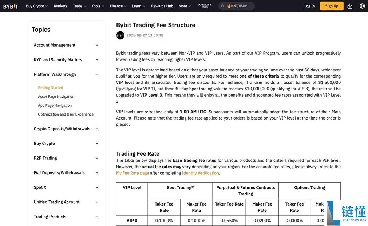Click the Trading Fee Rate heading
This screenshot has width=368, height=226.
tap(138, 153)
